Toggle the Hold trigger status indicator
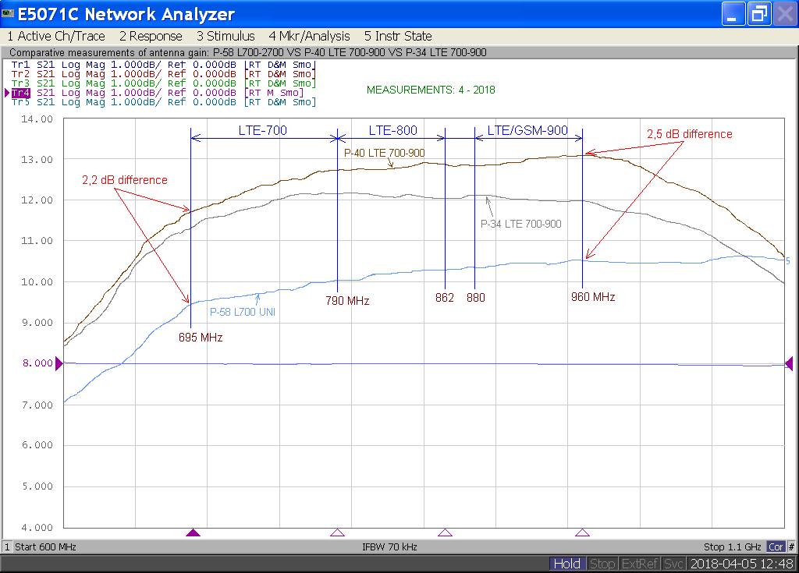Screen dimensions: 799x573 click(x=566, y=564)
